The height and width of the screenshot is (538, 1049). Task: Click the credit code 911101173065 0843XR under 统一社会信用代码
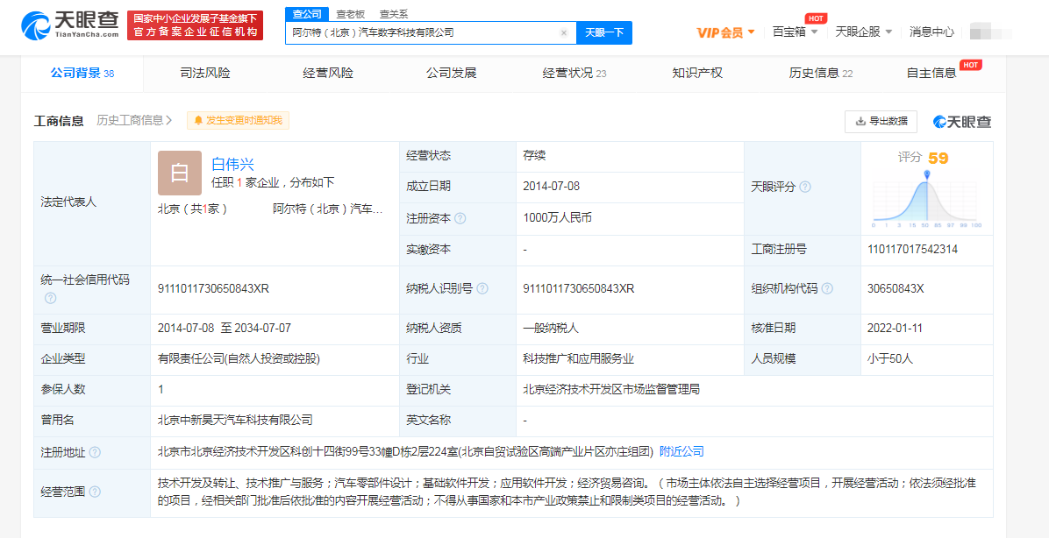pyautogui.click(x=213, y=288)
